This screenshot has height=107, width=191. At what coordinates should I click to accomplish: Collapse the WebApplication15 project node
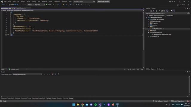point(147,18)
